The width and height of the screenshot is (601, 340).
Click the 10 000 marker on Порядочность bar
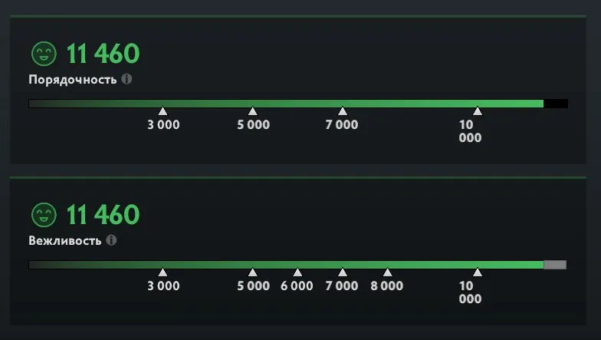click(477, 111)
